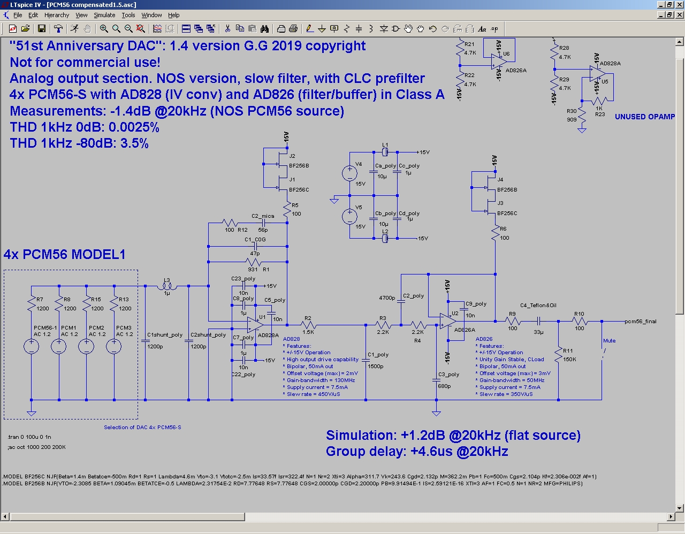Click the Halt simulation hand icon
Image resolution: width=685 pixels, height=534 pixels.
[x=87, y=28]
